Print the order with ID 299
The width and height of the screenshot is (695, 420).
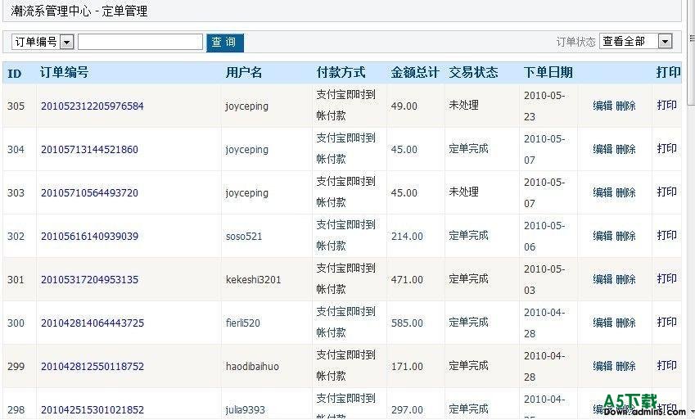666,366
